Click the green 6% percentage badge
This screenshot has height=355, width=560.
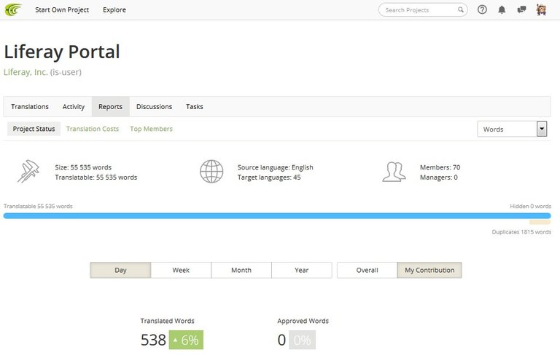tap(186, 340)
